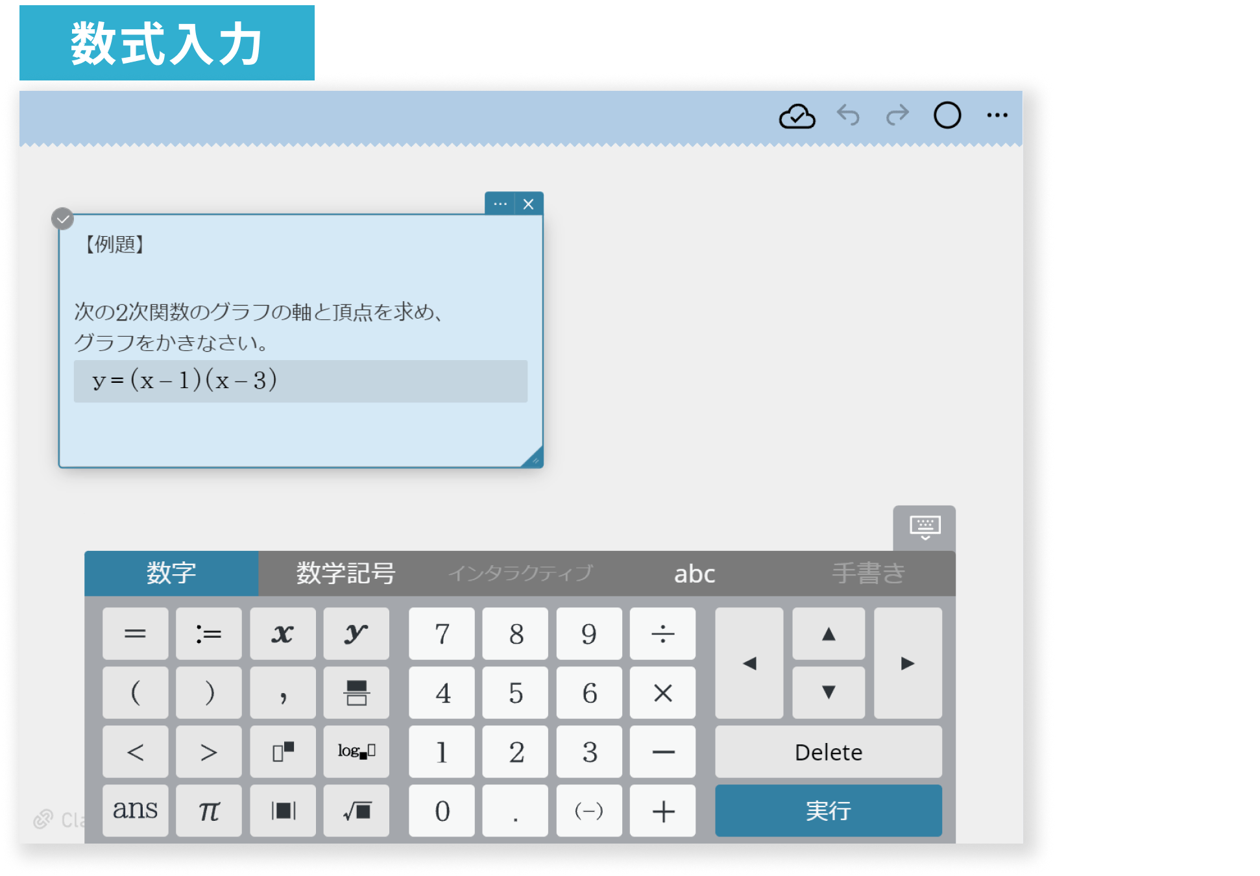1260x876 pixels.
Task: Move cursor up with the up arrow key
Action: pos(829,633)
